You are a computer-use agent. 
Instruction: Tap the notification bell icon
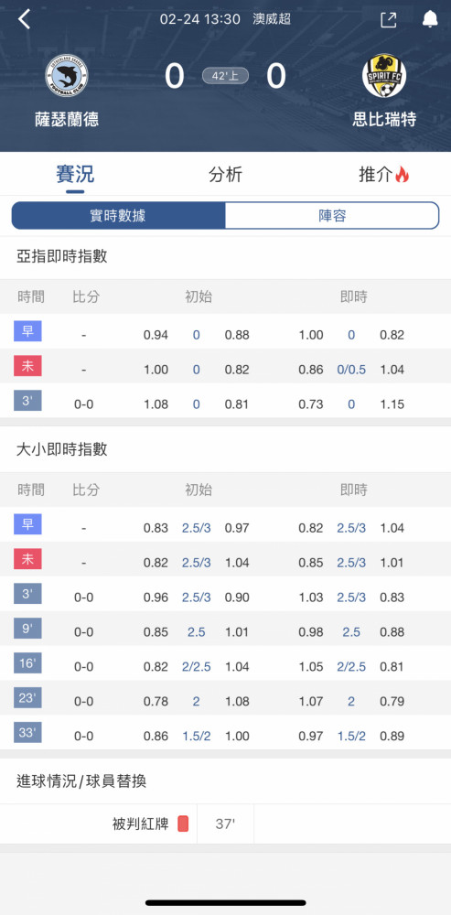tap(430, 19)
